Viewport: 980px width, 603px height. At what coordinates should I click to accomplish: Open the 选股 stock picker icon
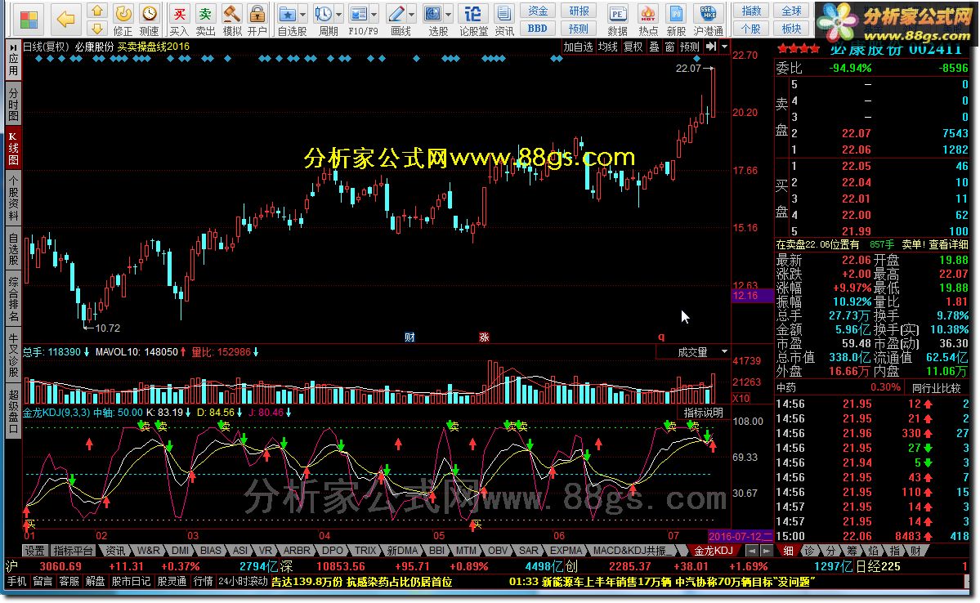434,20
